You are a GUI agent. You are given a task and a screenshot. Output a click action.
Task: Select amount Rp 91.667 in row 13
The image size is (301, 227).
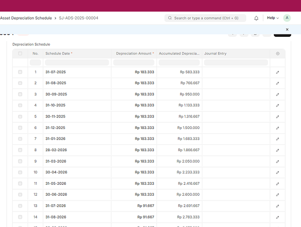tap(146, 206)
